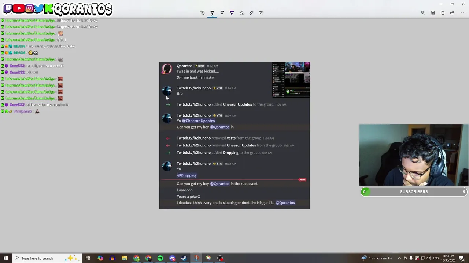Launch Copilot from the taskbar
469x263 pixels.
[100, 258]
